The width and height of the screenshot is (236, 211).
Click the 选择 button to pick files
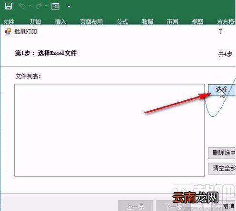(222, 90)
